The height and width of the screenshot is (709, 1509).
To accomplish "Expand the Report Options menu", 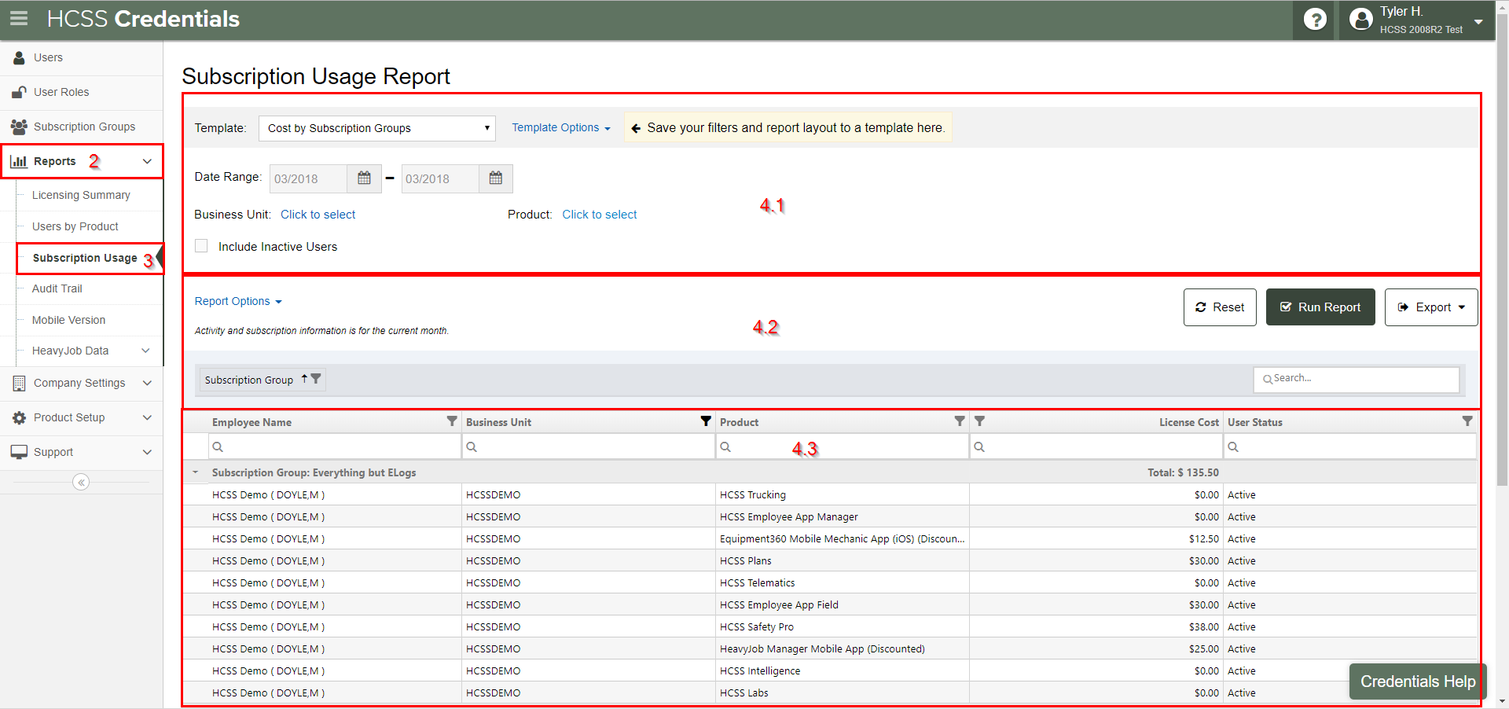I will pyautogui.click(x=237, y=301).
